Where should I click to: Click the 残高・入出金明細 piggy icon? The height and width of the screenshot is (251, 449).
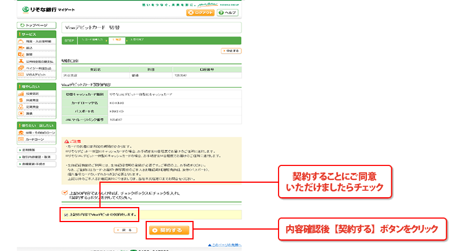21,41
